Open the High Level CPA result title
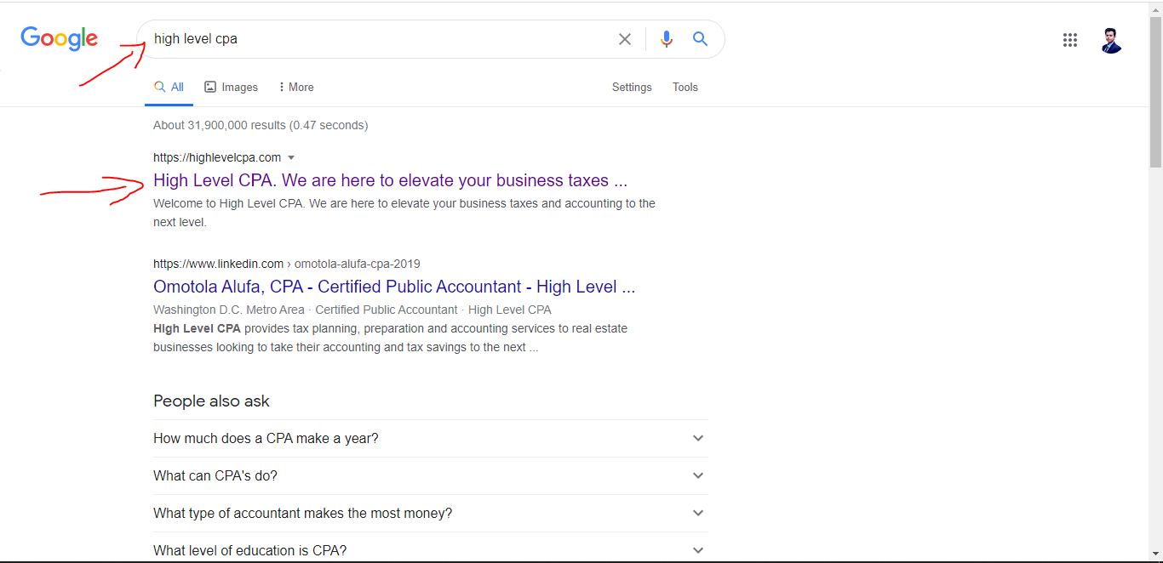 pos(390,180)
